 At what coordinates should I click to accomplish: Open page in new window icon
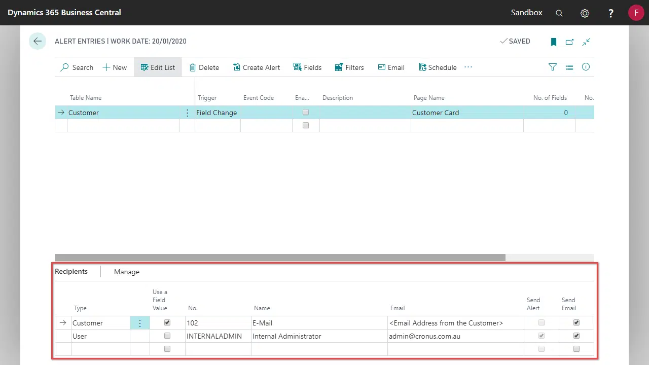point(570,42)
